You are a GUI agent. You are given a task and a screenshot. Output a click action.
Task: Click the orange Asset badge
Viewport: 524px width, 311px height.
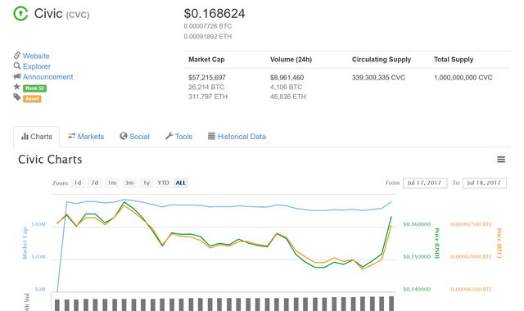32,98
